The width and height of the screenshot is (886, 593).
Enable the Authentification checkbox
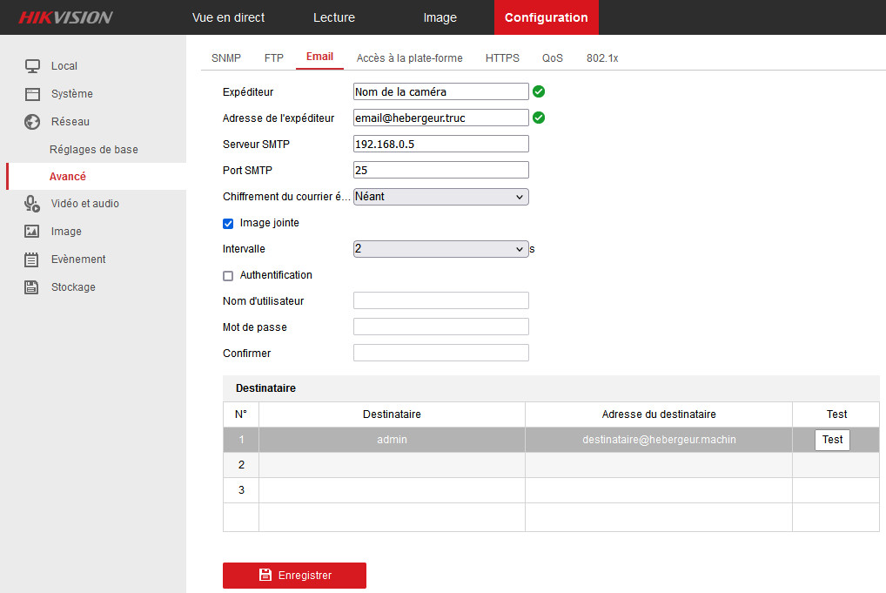point(228,276)
